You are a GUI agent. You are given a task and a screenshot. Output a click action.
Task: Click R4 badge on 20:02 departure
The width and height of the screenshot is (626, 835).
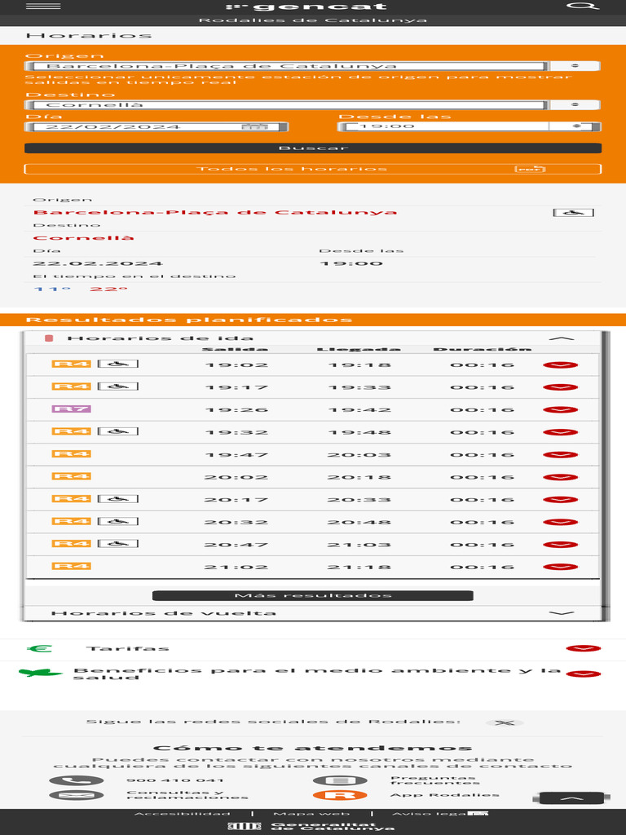coord(72,476)
